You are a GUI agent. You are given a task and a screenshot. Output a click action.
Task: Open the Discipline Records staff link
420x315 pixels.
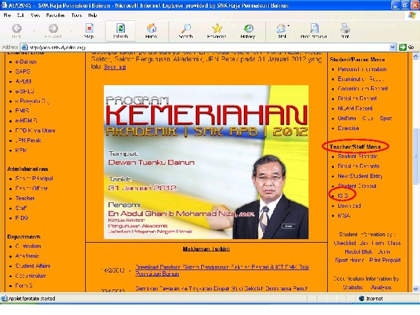click(x=358, y=166)
